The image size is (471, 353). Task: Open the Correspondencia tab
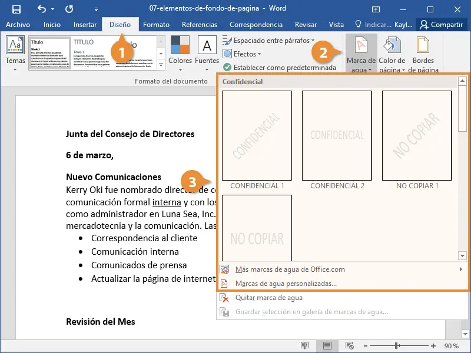click(256, 25)
